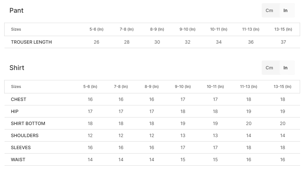Screen dimensions: 303x169
Task: Click Pant table 5-6 (In) column header
Action: click(x=97, y=29)
